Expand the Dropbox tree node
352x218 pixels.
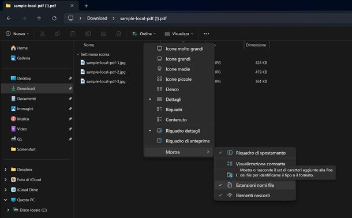tap(5, 170)
